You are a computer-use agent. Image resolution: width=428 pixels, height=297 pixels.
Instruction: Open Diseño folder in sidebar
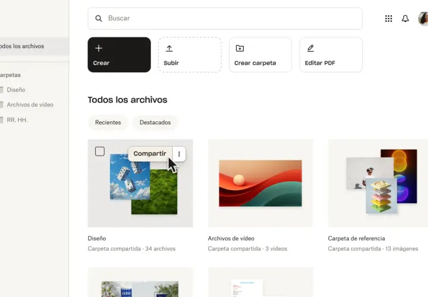16,90
